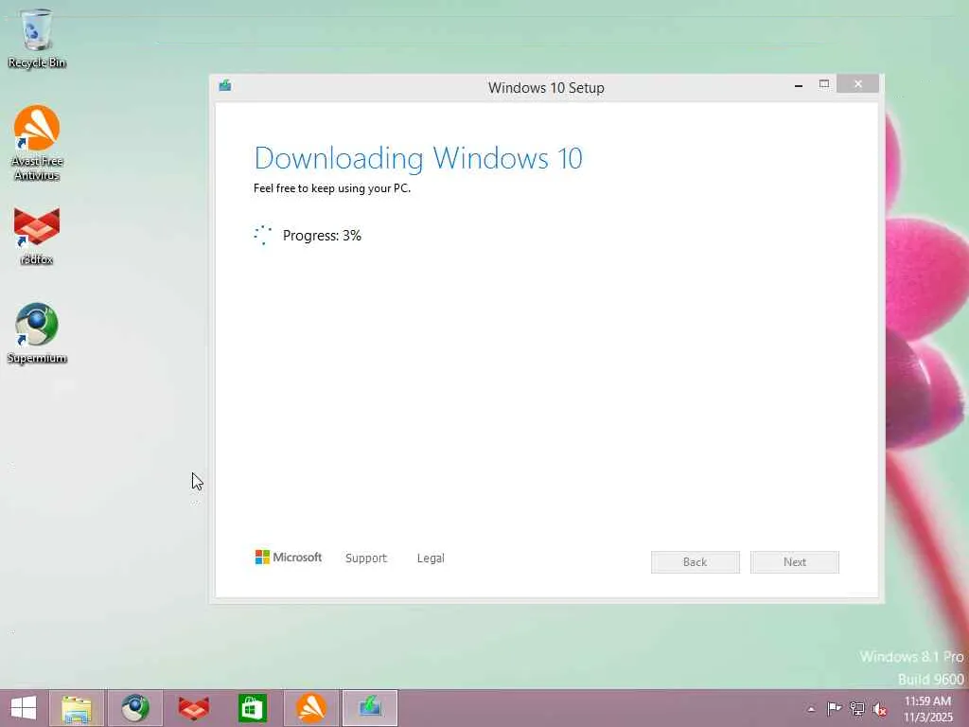Open File Explorer from the taskbar
The width and height of the screenshot is (969, 727).
click(x=77, y=708)
